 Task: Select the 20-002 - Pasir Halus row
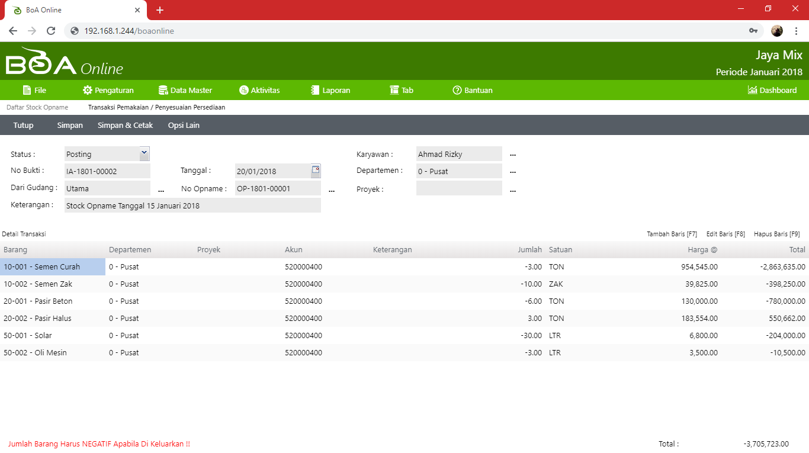point(37,318)
